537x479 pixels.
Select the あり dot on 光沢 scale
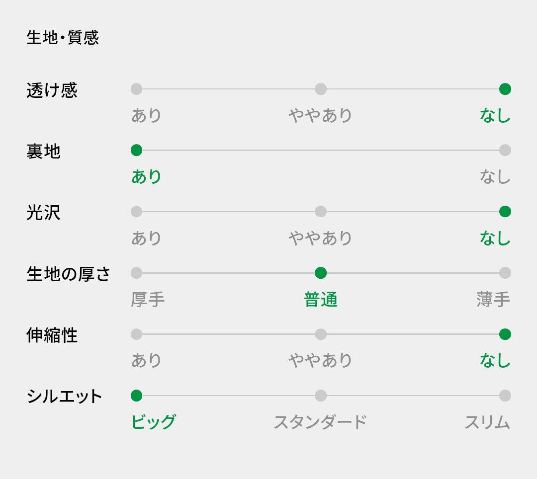[x=136, y=212]
